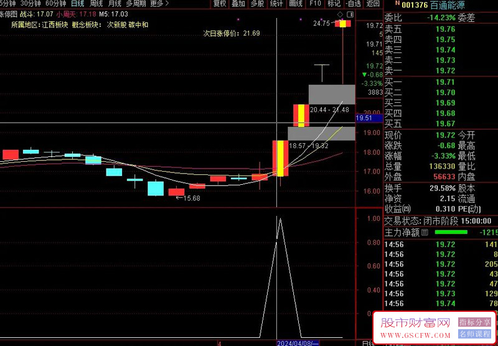Click the gray 18.57 - 19.32 gap box
This screenshot has width=498, height=346.
point(321,134)
